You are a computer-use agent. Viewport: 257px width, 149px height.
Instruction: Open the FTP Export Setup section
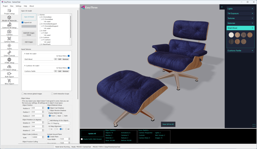pos(9,68)
